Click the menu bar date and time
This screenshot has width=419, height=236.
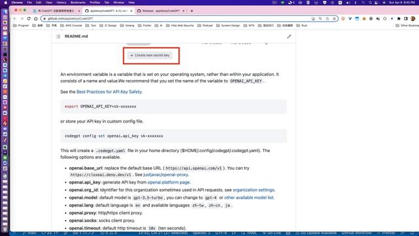point(402,3)
